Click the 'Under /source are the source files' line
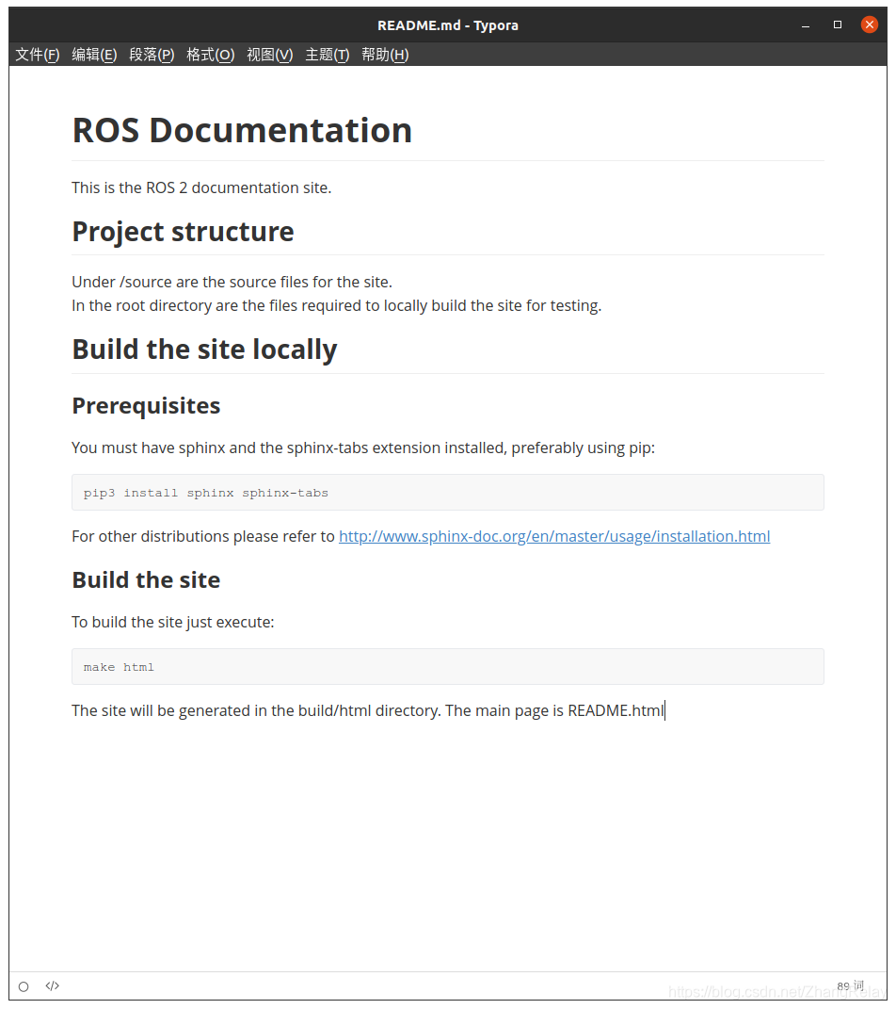This screenshot has height=1009, width=896. 232,282
